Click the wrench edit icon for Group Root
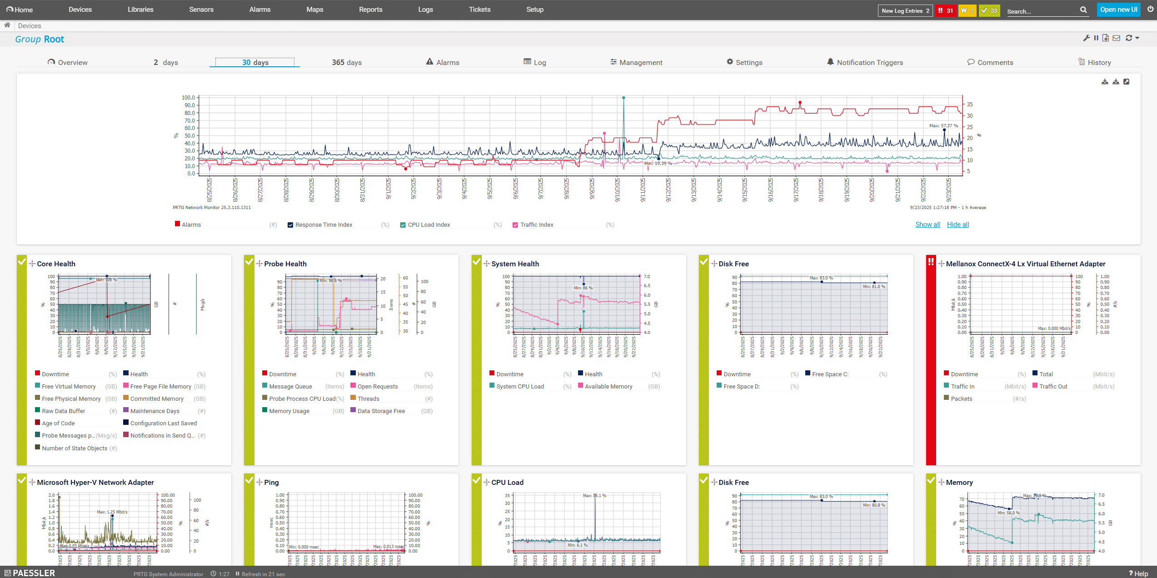 [x=1086, y=38]
